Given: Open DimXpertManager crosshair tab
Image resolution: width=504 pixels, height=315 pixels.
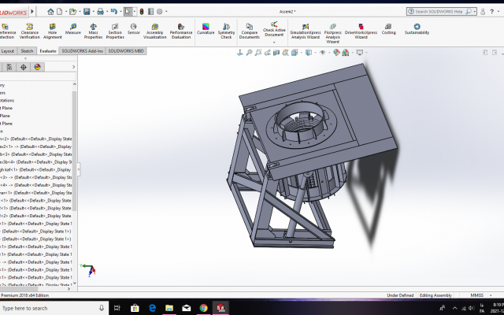Looking at the screenshot, I should [x=23, y=67].
